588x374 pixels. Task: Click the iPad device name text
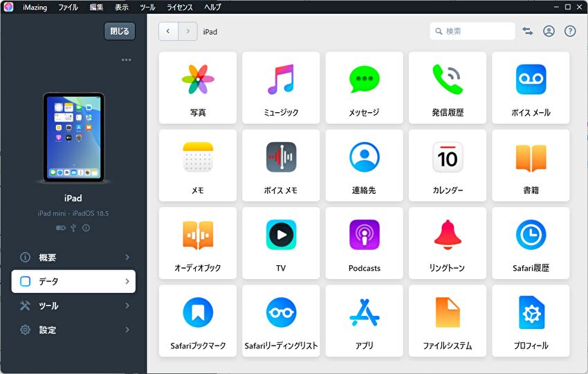[73, 198]
